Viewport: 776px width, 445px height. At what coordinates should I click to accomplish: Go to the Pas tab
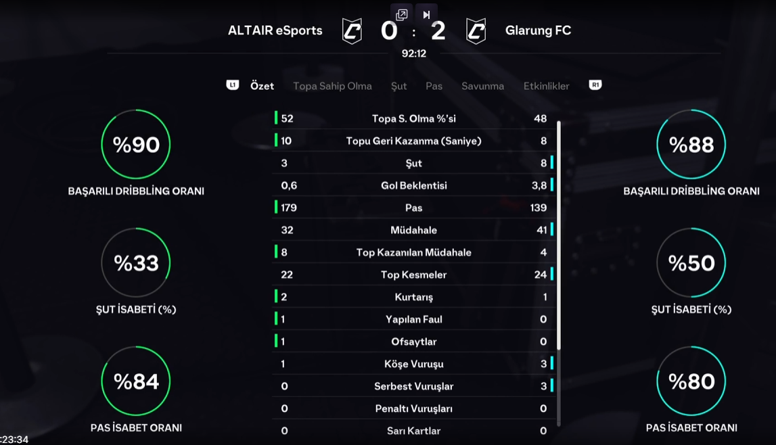[434, 86]
